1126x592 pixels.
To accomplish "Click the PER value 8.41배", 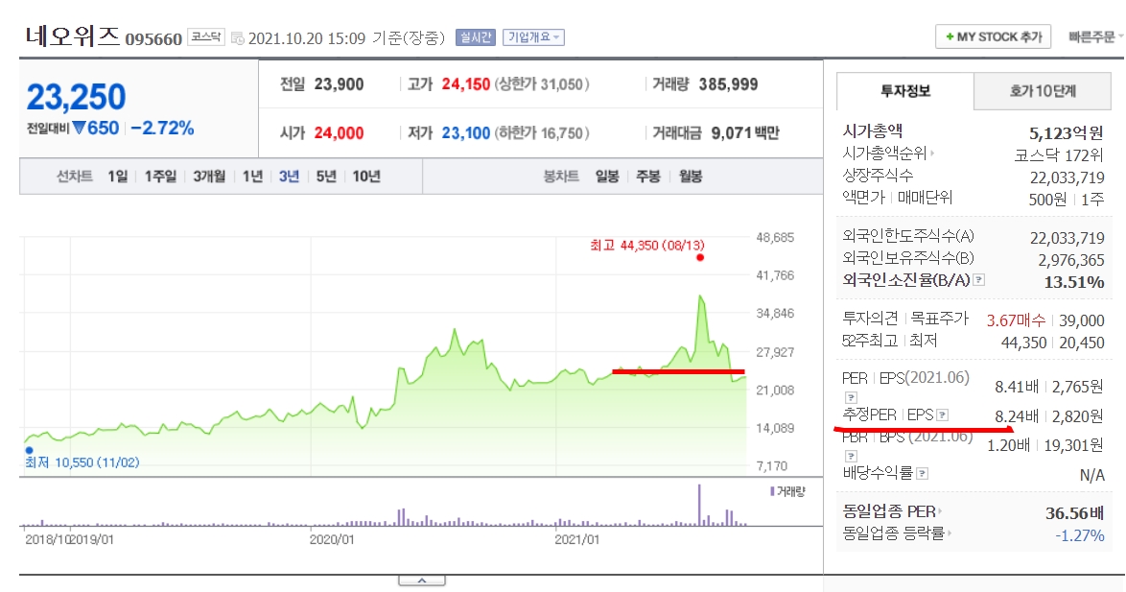I will pyautogui.click(x=1016, y=388).
